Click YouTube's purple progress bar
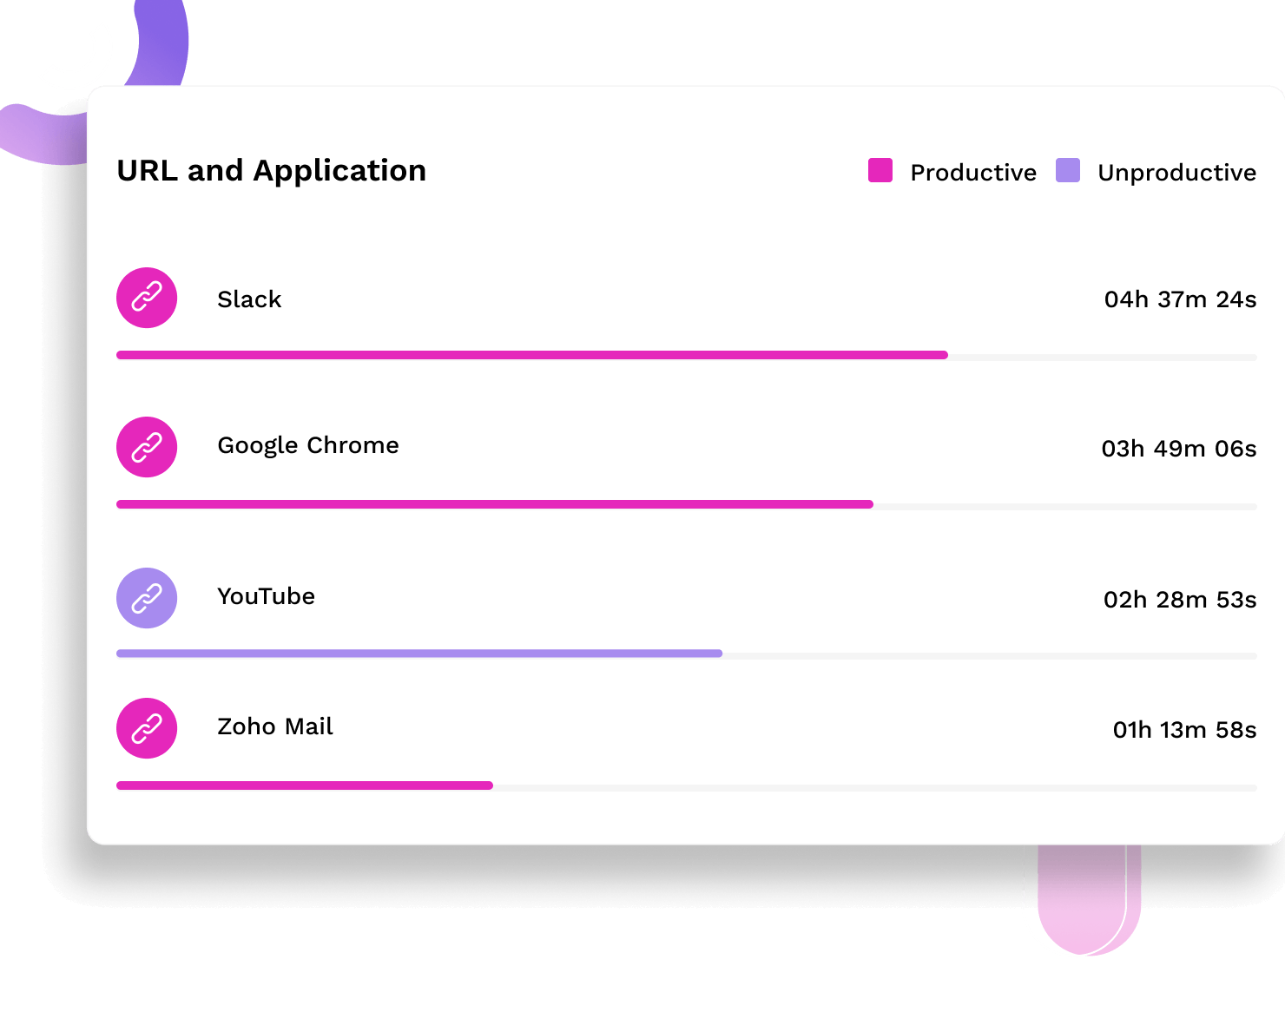Image resolution: width=1285 pixels, height=1012 pixels. (417, 653)
